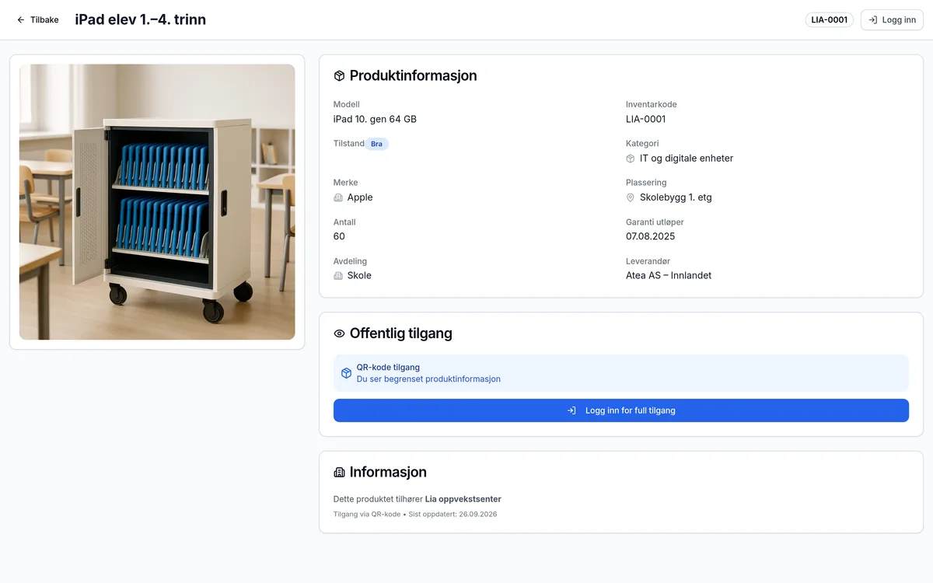Image resolution: width=933 pixels, height=583 pixels.
Task: Click the department icon beside Skole
Action: (x=338, y=275)
